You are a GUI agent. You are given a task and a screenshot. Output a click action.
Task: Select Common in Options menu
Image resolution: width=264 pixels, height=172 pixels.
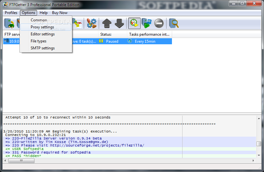tap(46, 20)
